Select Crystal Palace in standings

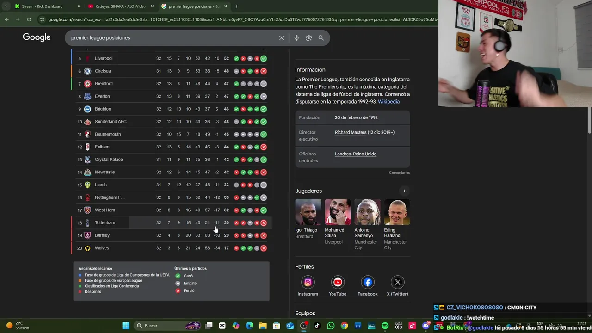click(x=171, y=160)
